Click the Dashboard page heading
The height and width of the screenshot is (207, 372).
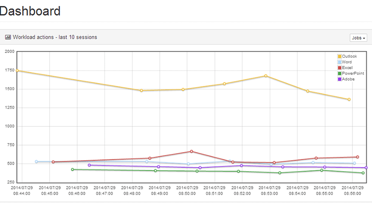pyautogui.click(x=30, y=10)
